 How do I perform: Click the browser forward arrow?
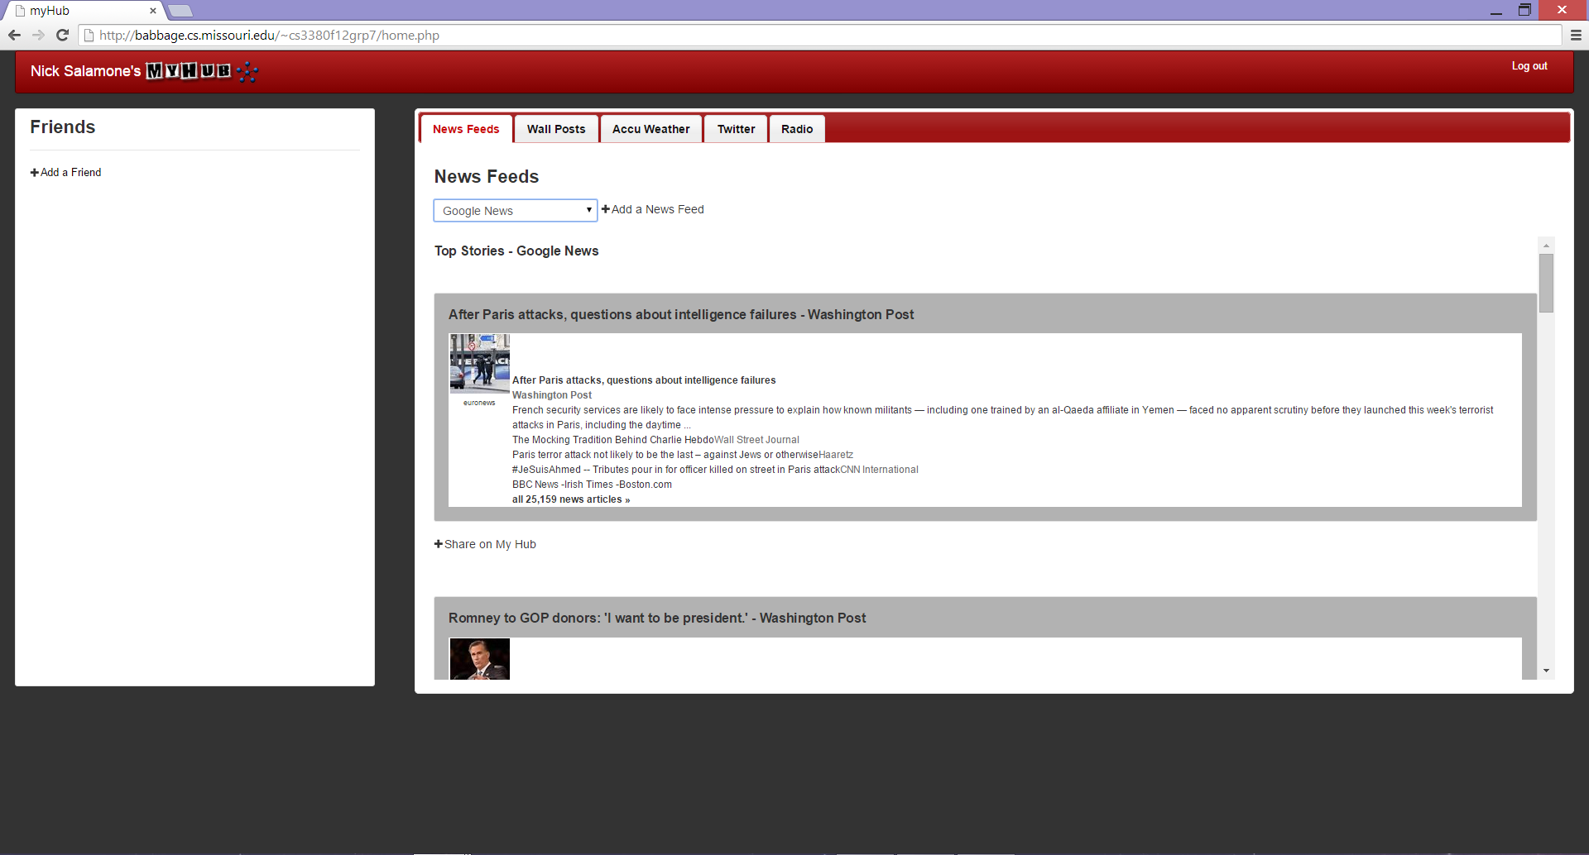pos(38,35)
